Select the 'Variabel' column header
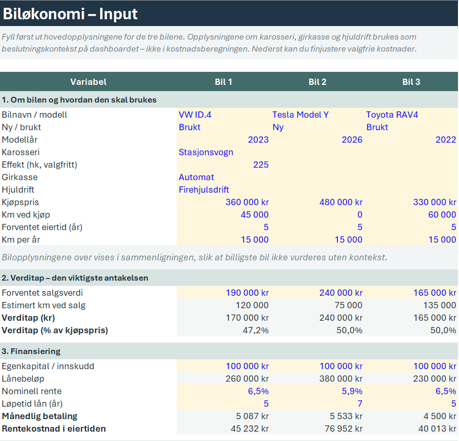 coord(88,82)
